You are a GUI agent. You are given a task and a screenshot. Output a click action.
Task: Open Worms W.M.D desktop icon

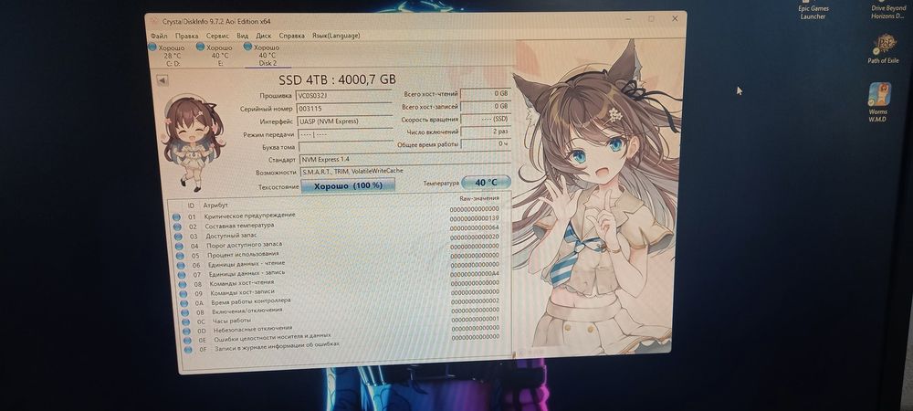pyautogui.click(x=878, y=102)
